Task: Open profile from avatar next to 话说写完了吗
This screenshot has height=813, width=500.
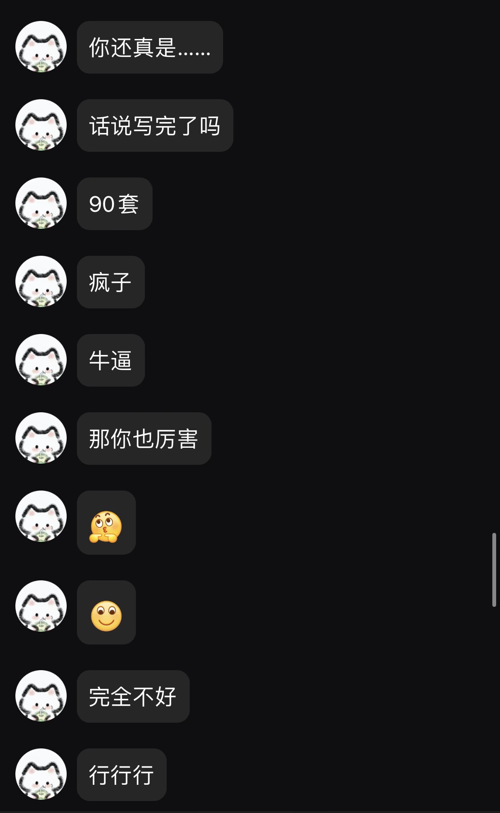Action: (41, 125)
